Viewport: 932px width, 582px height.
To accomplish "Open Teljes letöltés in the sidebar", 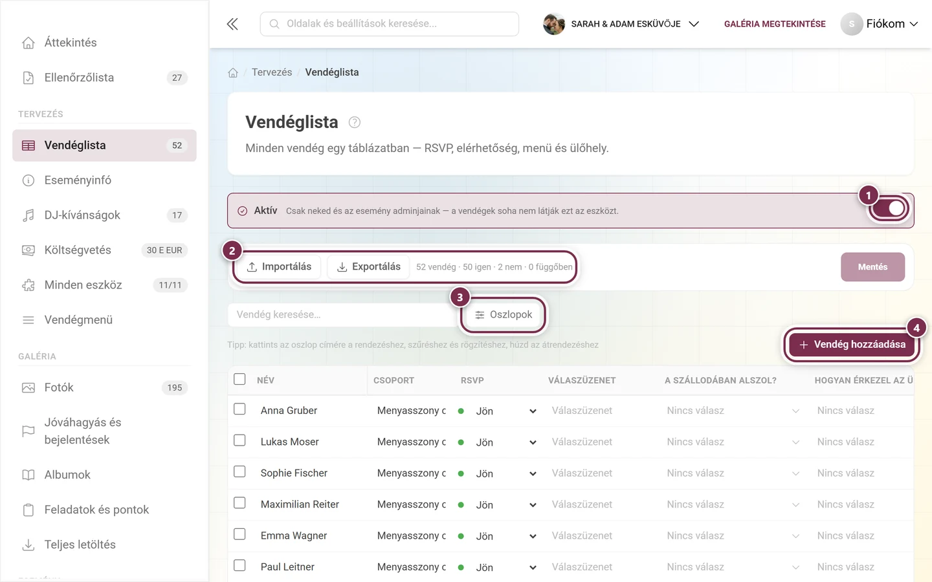I will click(104, 545).
